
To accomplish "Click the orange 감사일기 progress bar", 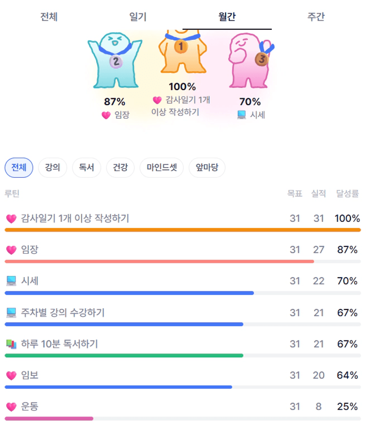I will (182, 230).
